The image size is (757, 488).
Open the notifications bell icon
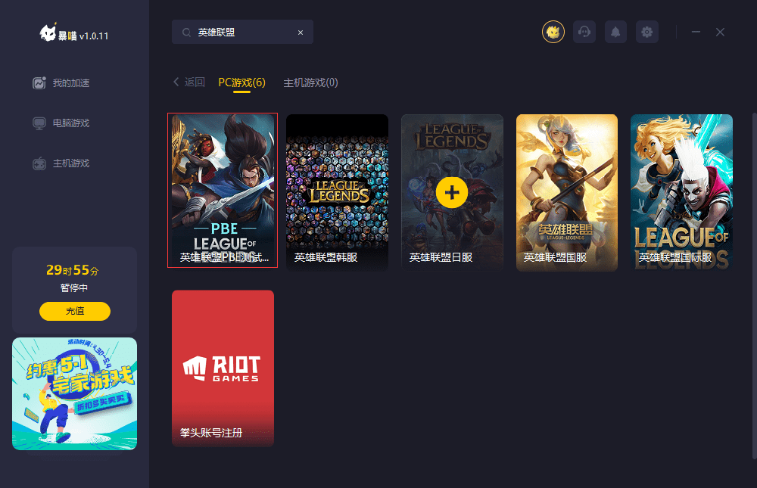click(x=615, y=32)
